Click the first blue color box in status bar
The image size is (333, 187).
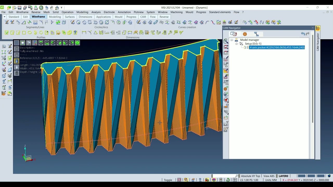pyautogui.click(x=302, y=176)
